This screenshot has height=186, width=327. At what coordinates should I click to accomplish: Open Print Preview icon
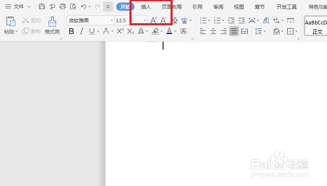tap(73, 7)
